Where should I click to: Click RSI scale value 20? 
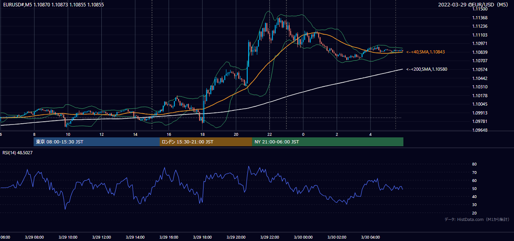pos(474,213)
